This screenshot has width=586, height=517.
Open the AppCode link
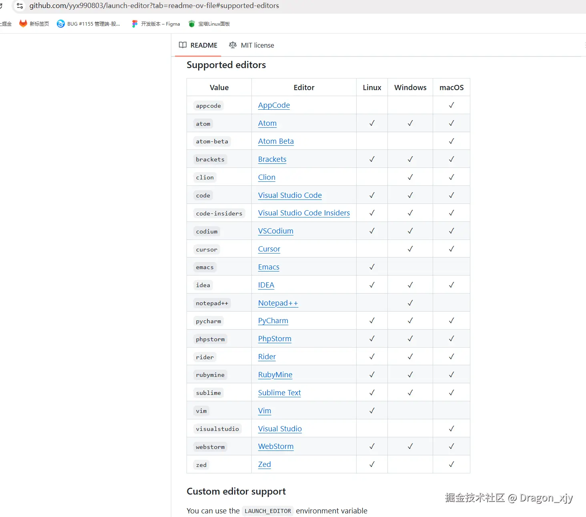[x=274, y=105]
